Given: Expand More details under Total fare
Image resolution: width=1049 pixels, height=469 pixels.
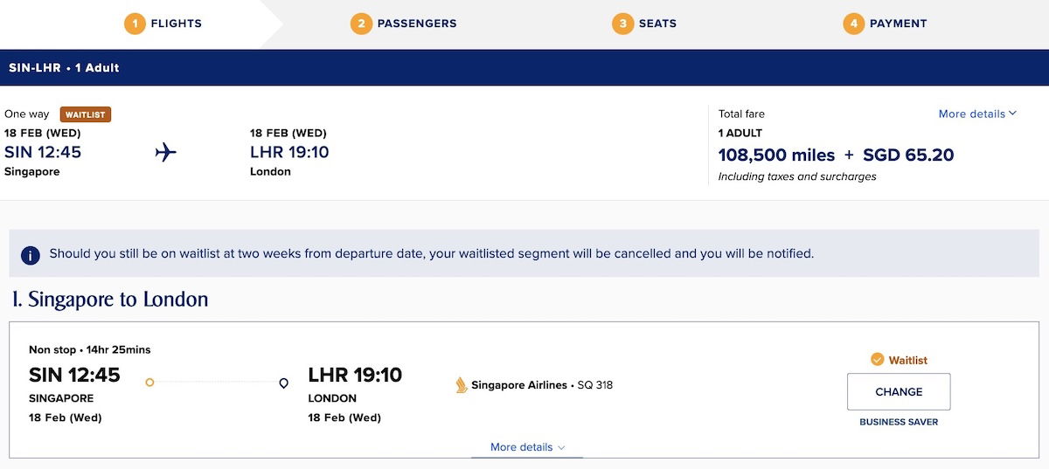Looking at the screenshot, I should pyautogui.click(x=977, y=114).
